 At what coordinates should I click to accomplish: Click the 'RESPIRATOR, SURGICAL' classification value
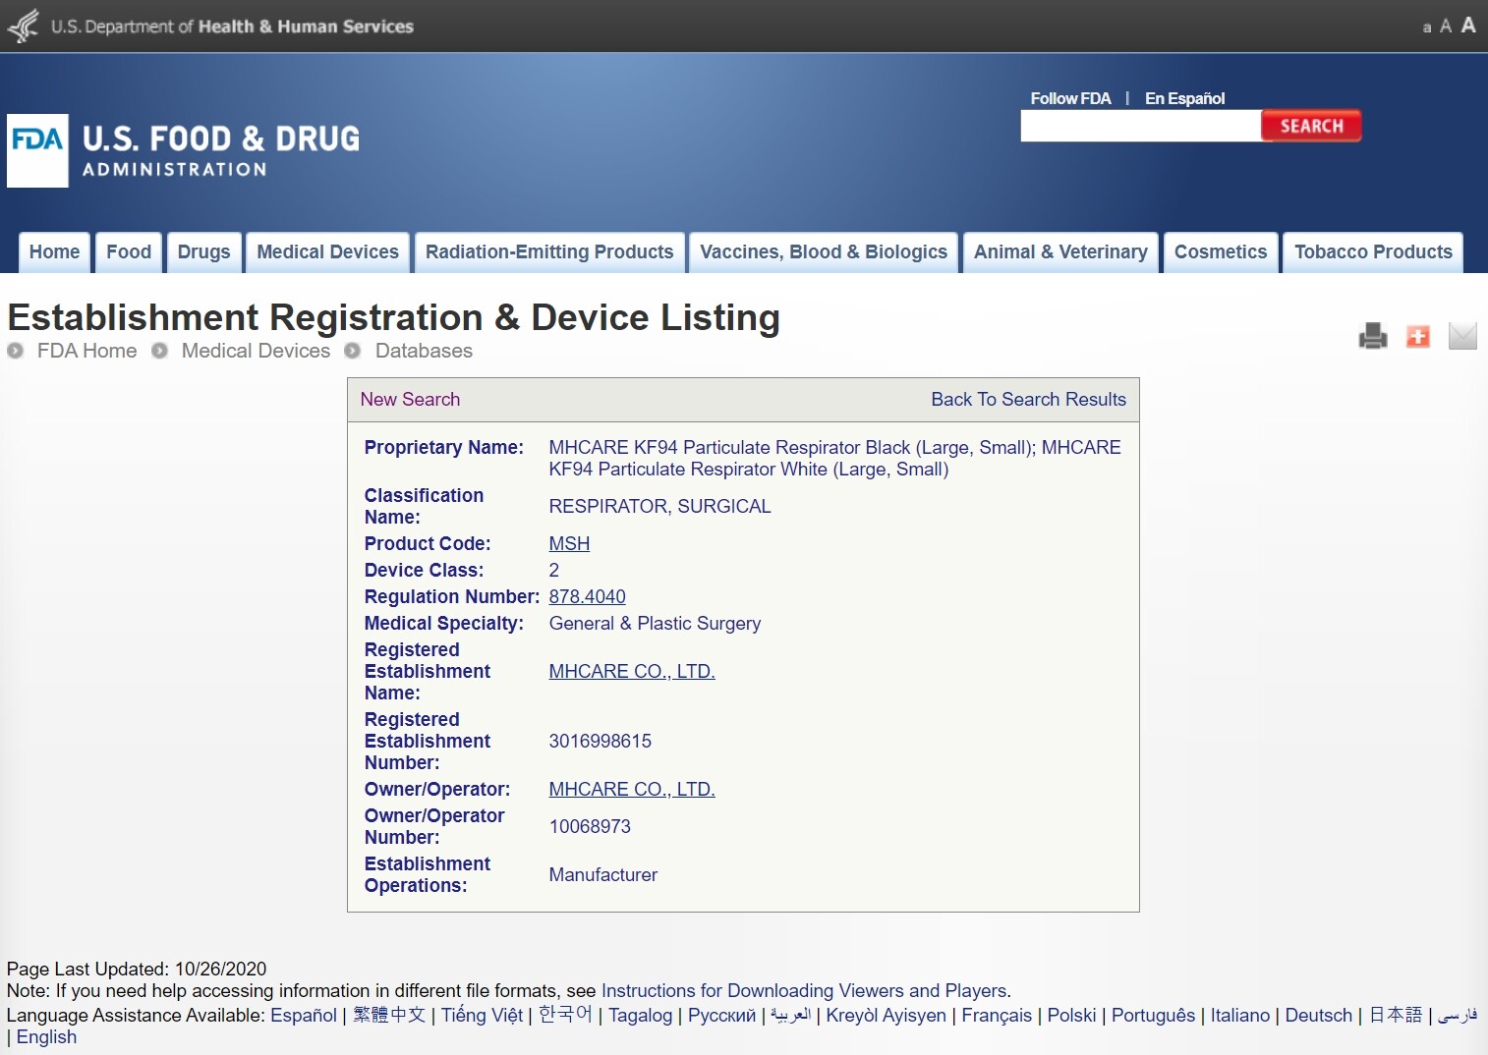[x=660, y=507]
